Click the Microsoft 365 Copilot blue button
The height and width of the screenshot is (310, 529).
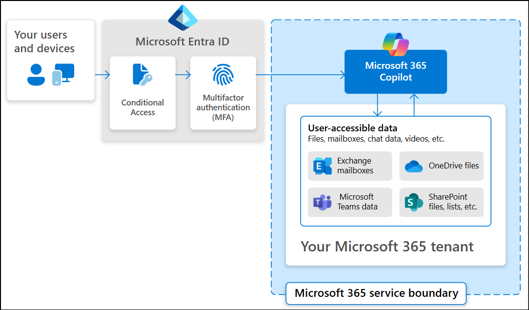click(x=395, y=71)
